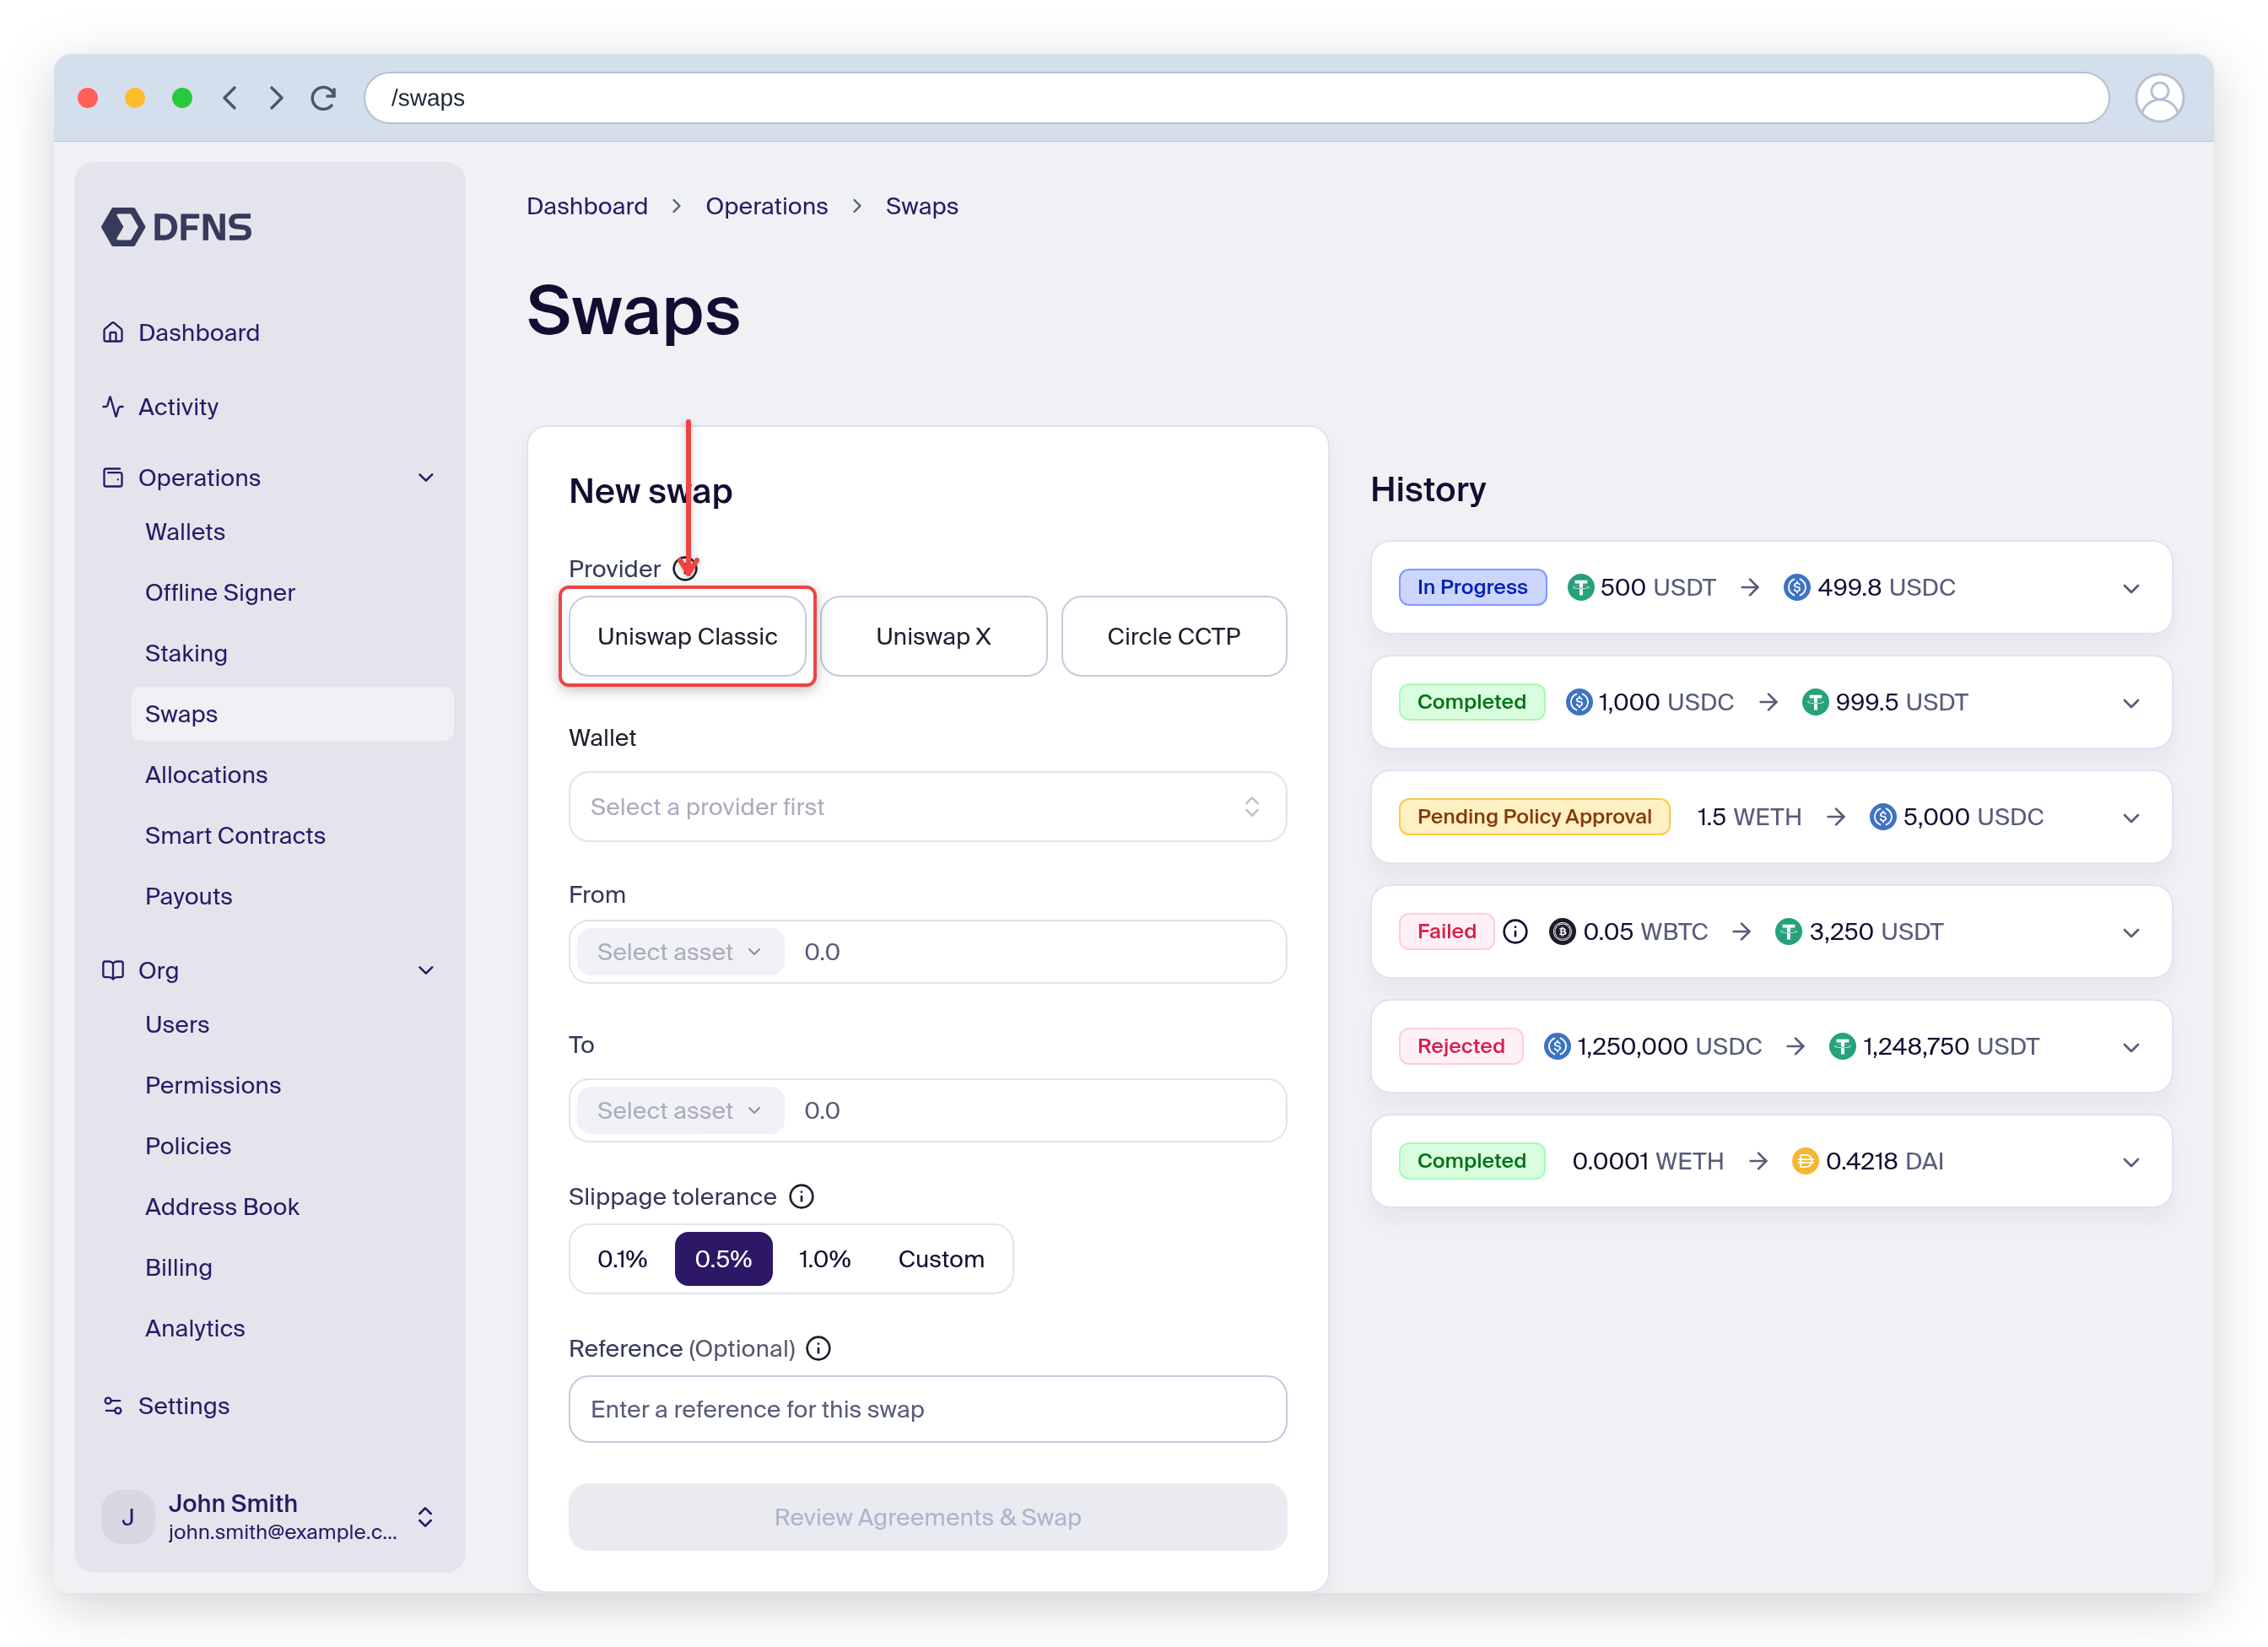This screenshot has height=1647, width=2268.
Task: Click the WBTC icon beside 0.05 WBTC
Action: tap(1562, 931)
